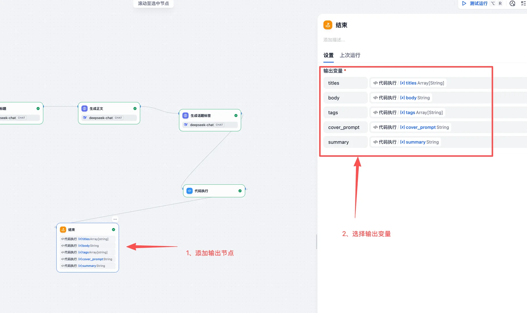Click green status check on 结束 node

click(x=114, y=230)
